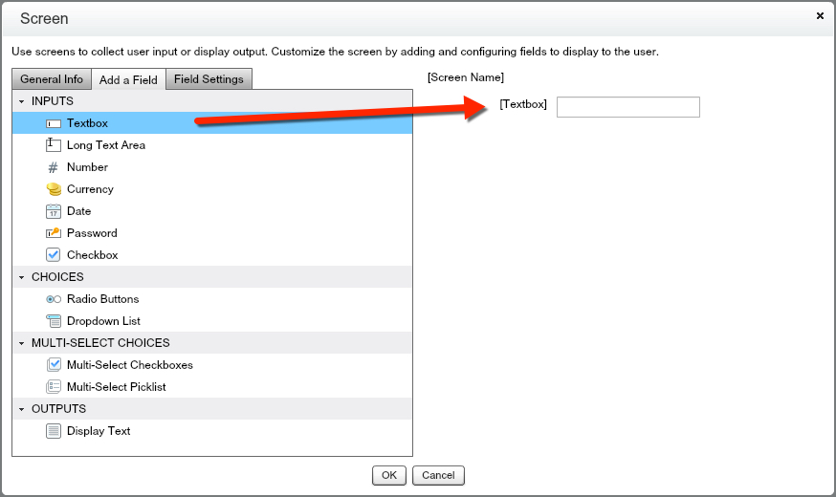Click the Long Text Area icon
The width and height of the screenshot is (836, 497).
(x=54, y=145)
